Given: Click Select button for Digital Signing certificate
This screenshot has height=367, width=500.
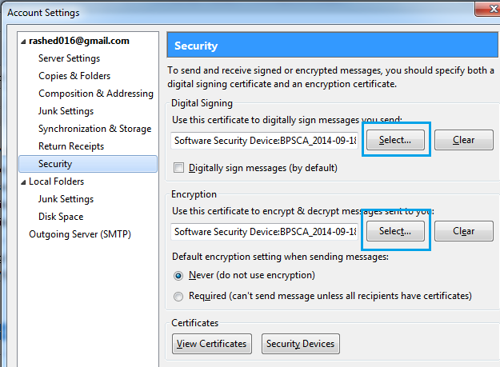Looking at the screenshot, I should [x=395, y=140].
